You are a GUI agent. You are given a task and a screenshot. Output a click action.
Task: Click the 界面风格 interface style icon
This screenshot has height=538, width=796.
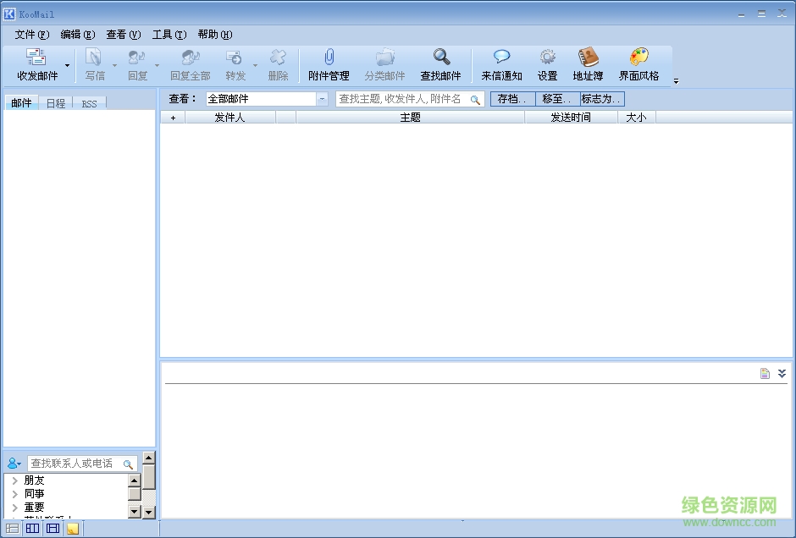tap(639, 63)
